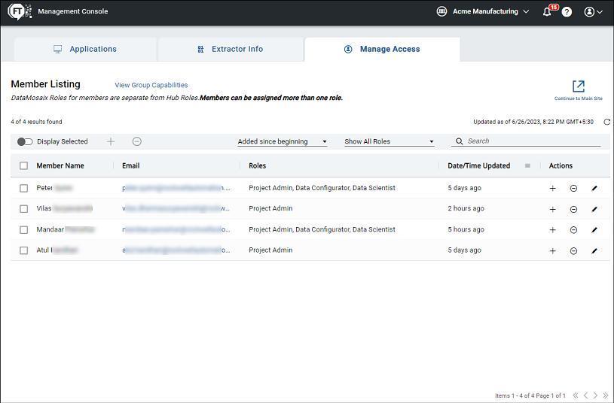Click Vilas's Project Admin role cell

[270, 209]
